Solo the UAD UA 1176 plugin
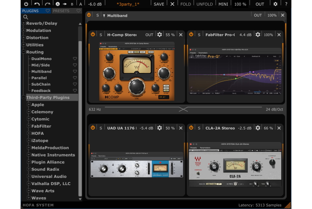312x209 pixels. 101,128
